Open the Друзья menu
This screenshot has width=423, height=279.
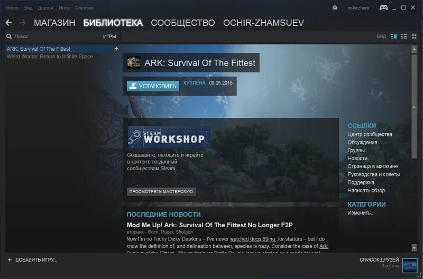[45, 8]
